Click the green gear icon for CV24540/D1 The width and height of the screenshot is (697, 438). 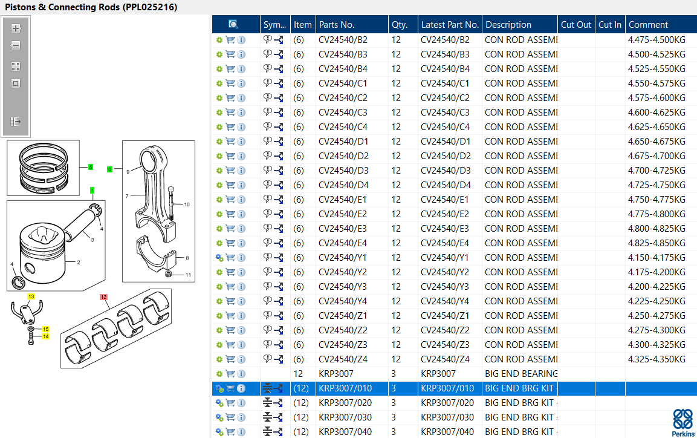(219, 142)
